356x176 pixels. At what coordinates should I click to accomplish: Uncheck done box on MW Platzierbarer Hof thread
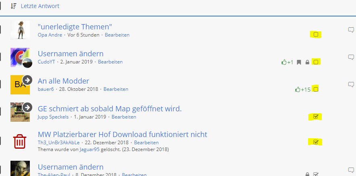(316, 142)
